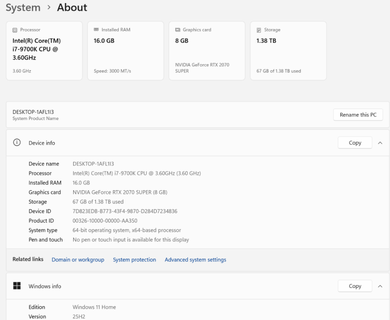Click the Windows logo icon
The image size is (390, 320).
tap(17, 286)
